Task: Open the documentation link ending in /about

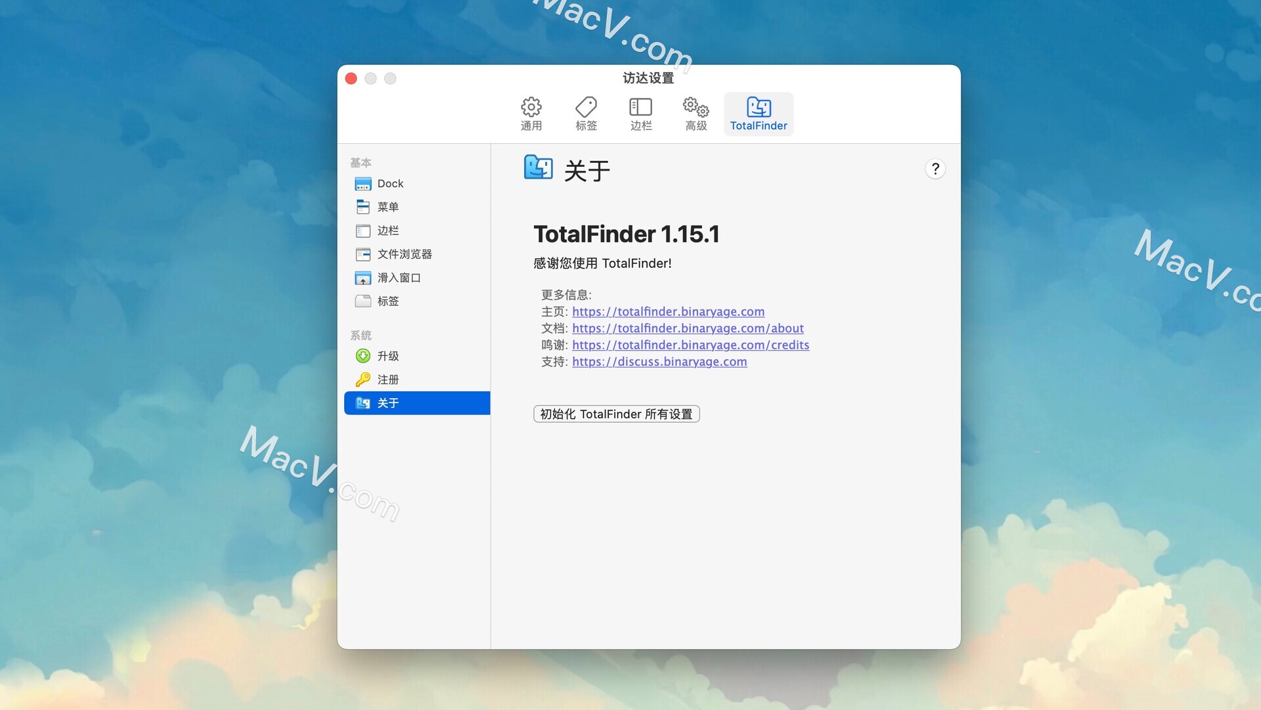Action: point(688,328)
